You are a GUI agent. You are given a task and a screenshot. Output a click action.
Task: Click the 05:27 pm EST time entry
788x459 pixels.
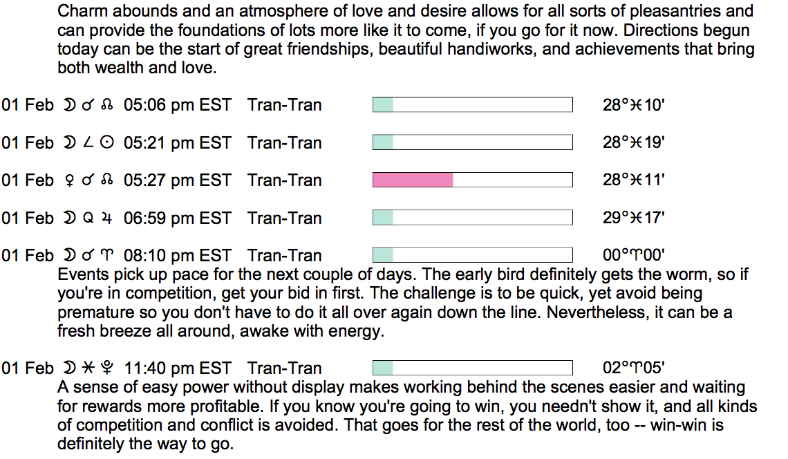coord(178,180)
